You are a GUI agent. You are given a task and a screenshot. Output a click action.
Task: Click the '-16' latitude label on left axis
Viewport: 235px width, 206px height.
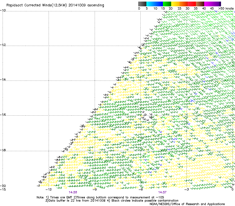(3, 115)
